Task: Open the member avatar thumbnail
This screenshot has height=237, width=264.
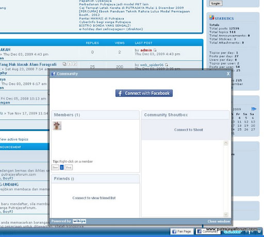Action: coord(57,126)
